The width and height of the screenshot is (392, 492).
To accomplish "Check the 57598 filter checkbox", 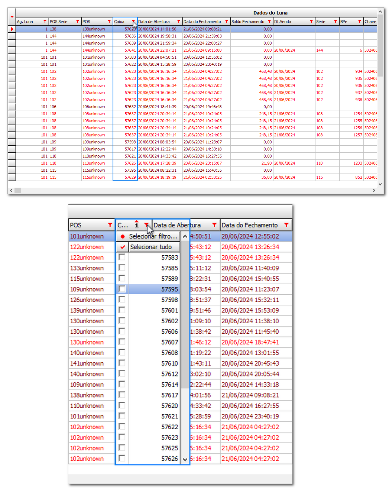I will (x=122, y=300).
